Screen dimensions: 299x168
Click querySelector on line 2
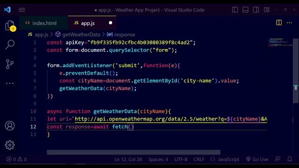pos(129,50)
